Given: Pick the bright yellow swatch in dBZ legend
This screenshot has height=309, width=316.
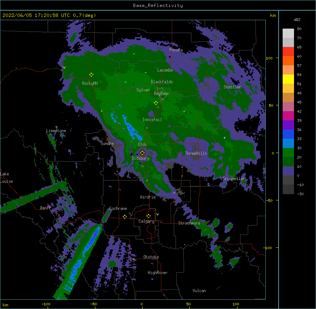Looking at the screenshot, I should 288,79.
